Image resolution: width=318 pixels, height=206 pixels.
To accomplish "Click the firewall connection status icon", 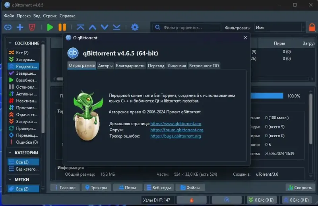I will (192, 200).
